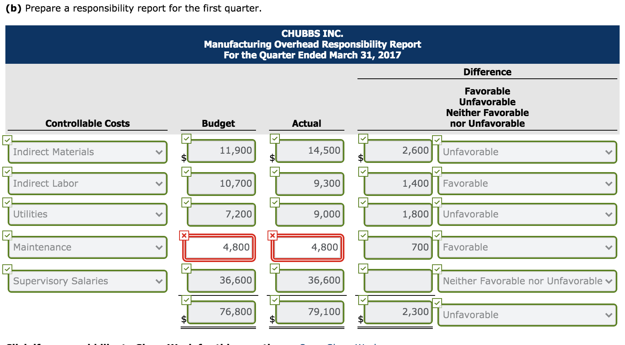This screenshot has width=625, height=345.
Task: Click check icon beside Indirect Labor Favorable dropdown
Action: pyautogui.click(x=437, y=172)
